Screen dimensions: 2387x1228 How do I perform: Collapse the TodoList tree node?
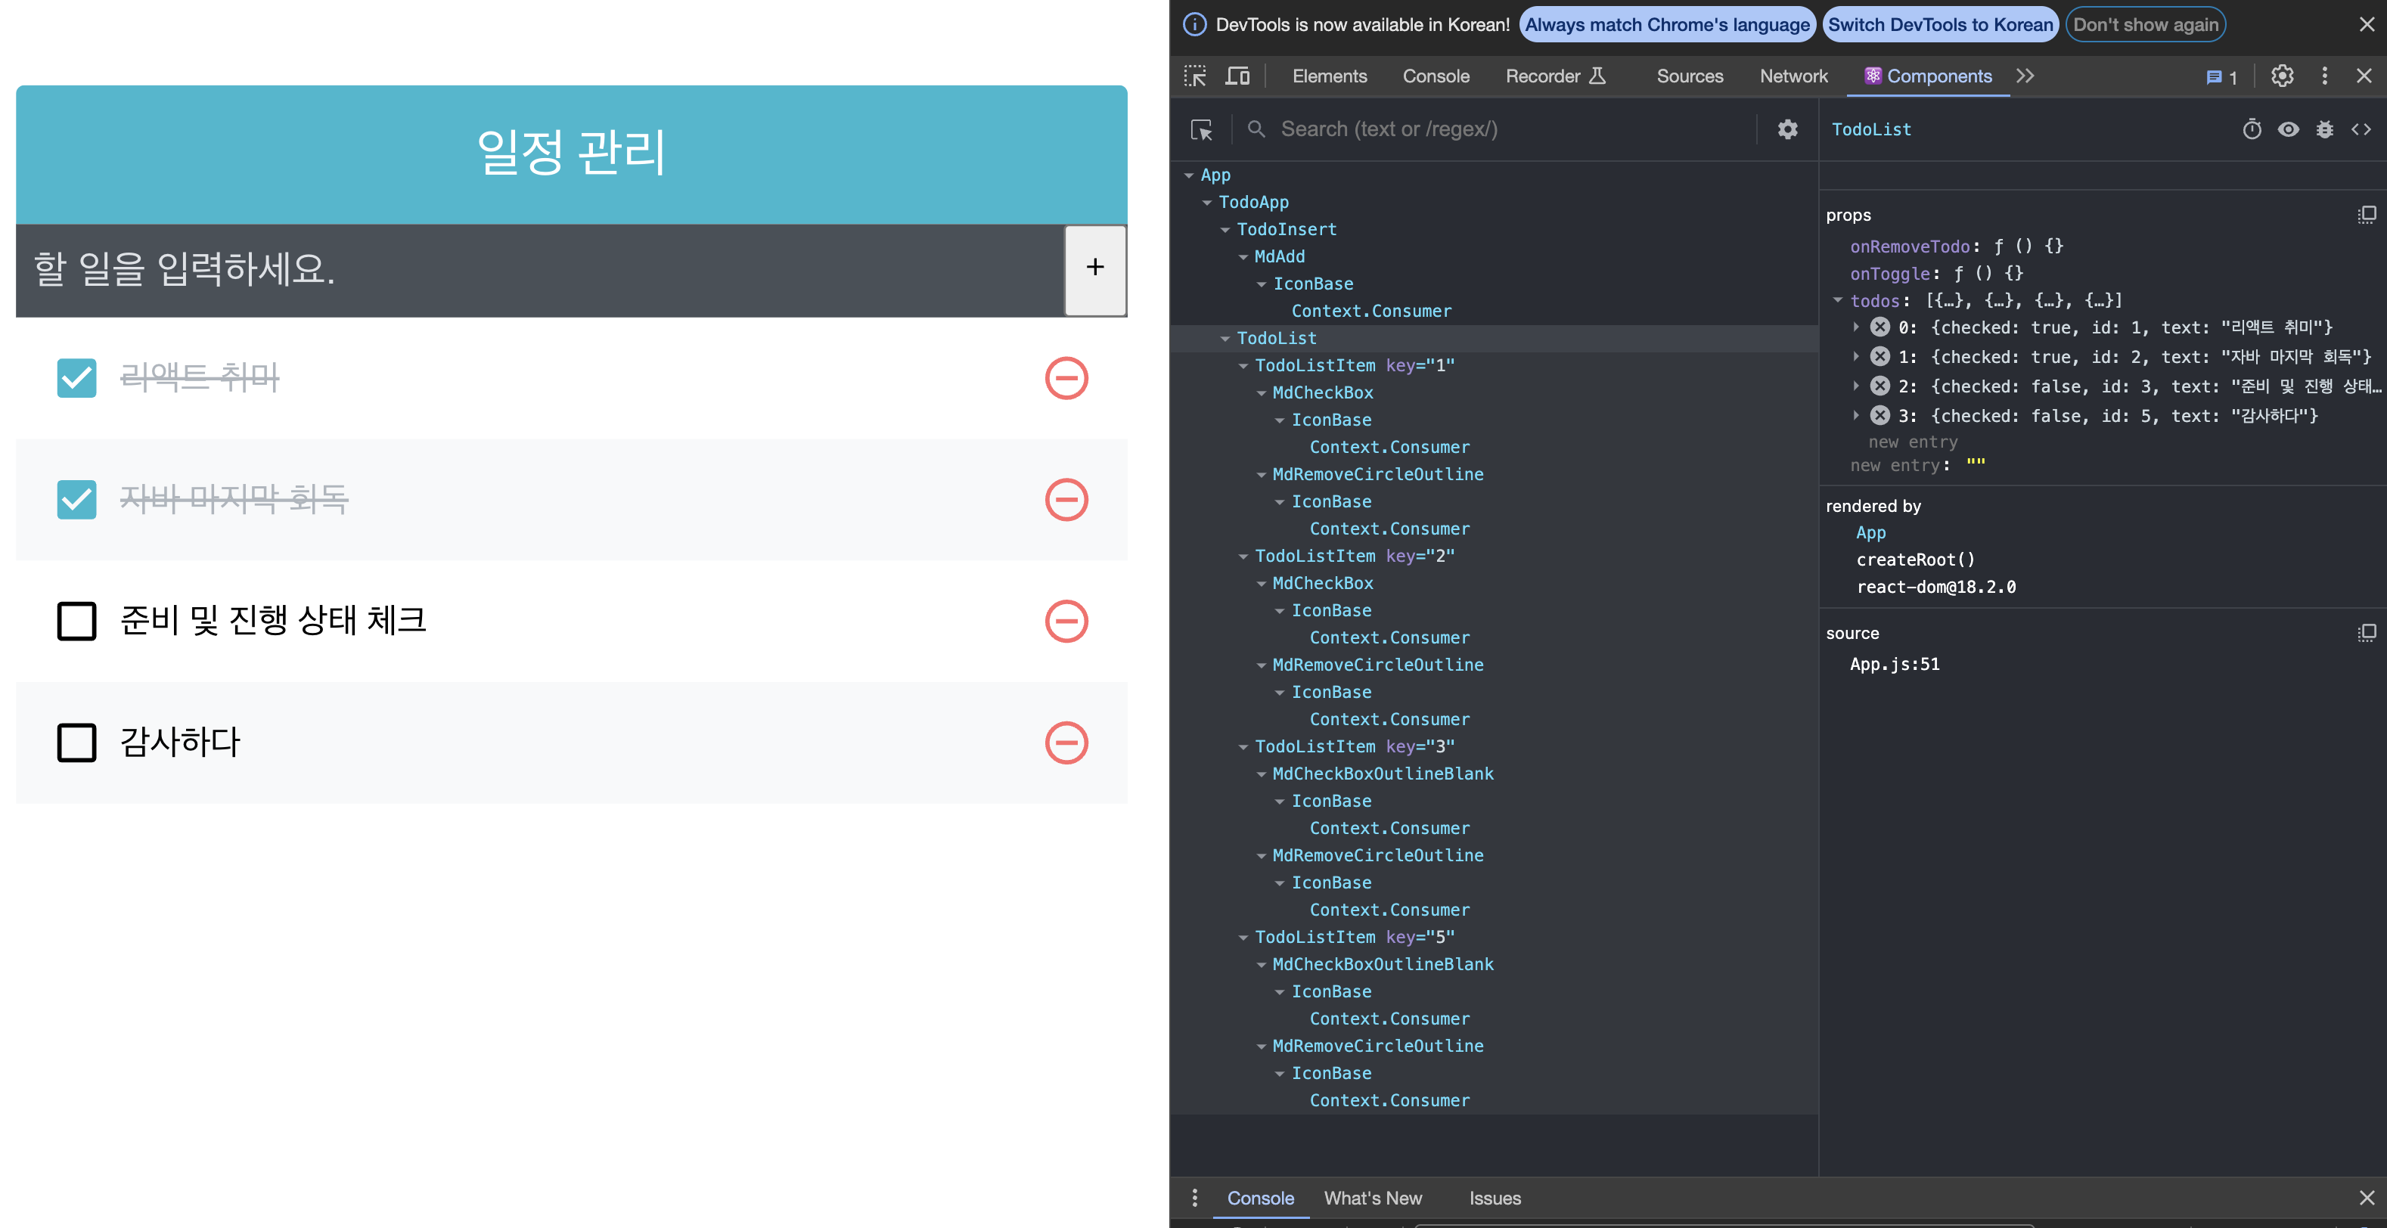[1225, 339]
